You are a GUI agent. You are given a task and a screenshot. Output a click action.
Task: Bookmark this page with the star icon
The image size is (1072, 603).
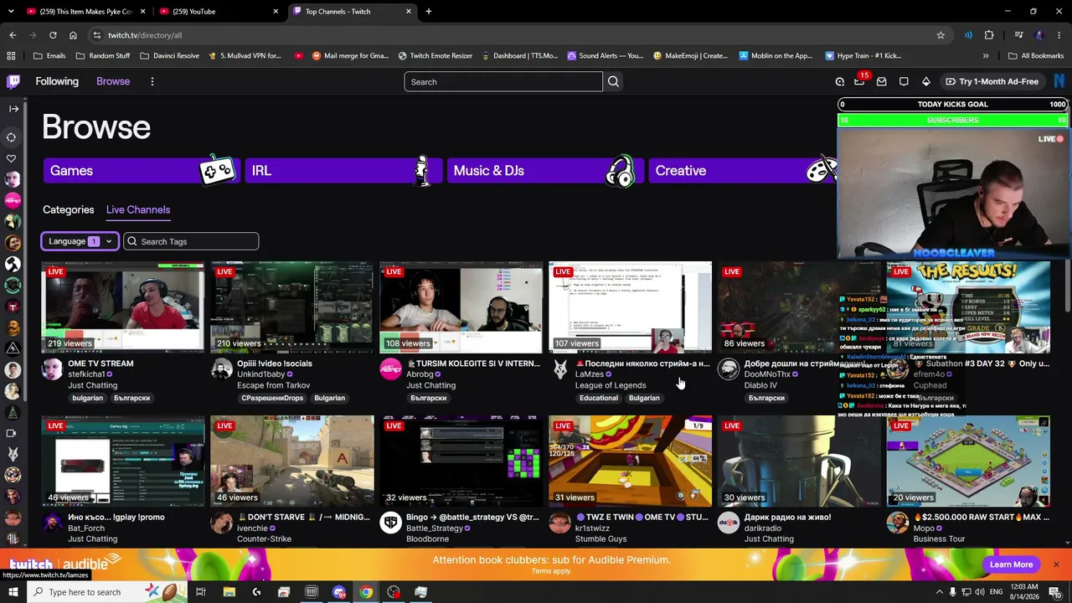coord(941,35)
